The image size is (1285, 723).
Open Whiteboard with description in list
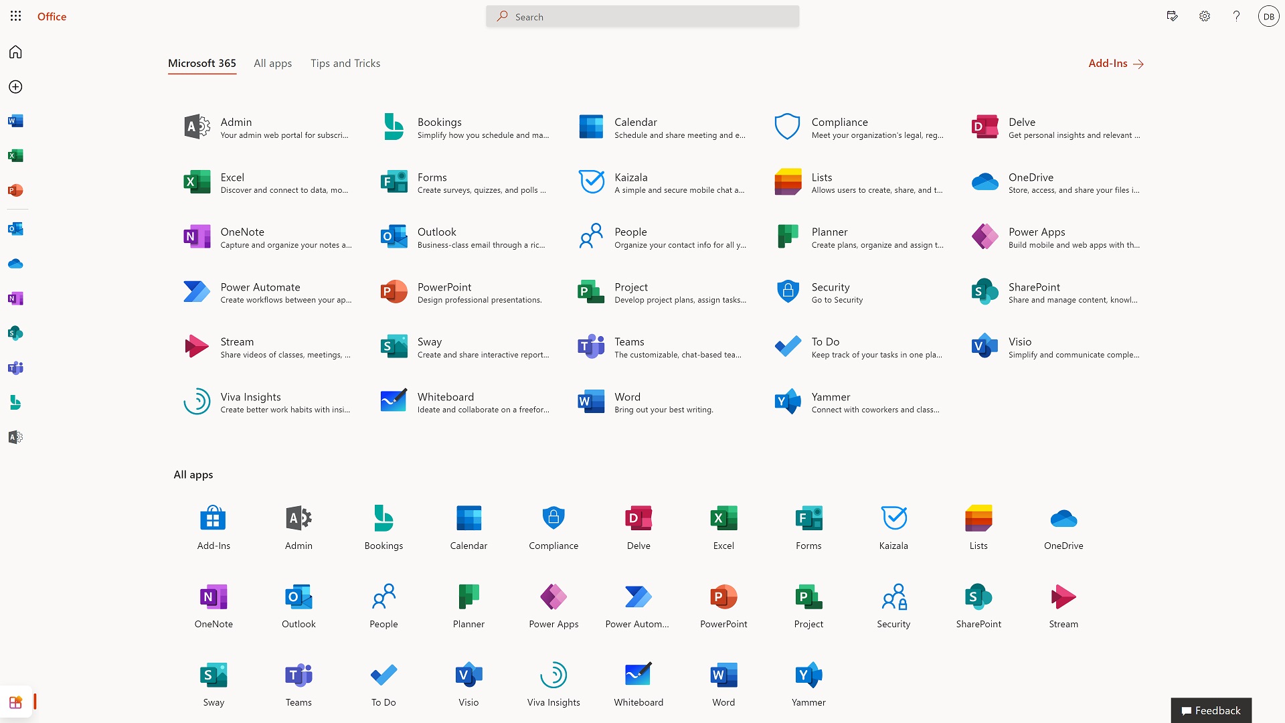click(x=465, y=402)
